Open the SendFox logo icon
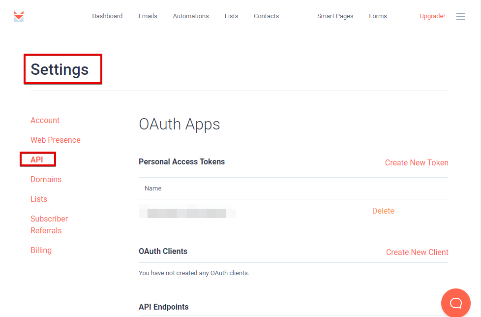Screen dimensions: 481x317 pyautogui.click(x=18, y=16)
